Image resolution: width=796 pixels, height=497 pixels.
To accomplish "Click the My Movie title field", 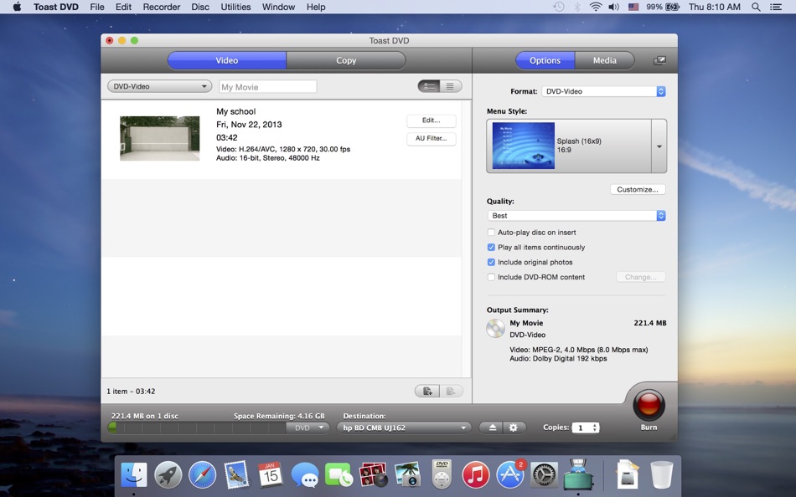I will tap(267, 87).
